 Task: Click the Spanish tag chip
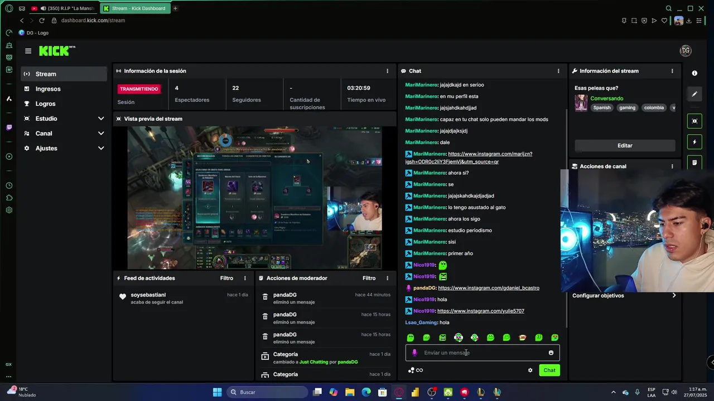pyautogui.click(x=602, y=107)
